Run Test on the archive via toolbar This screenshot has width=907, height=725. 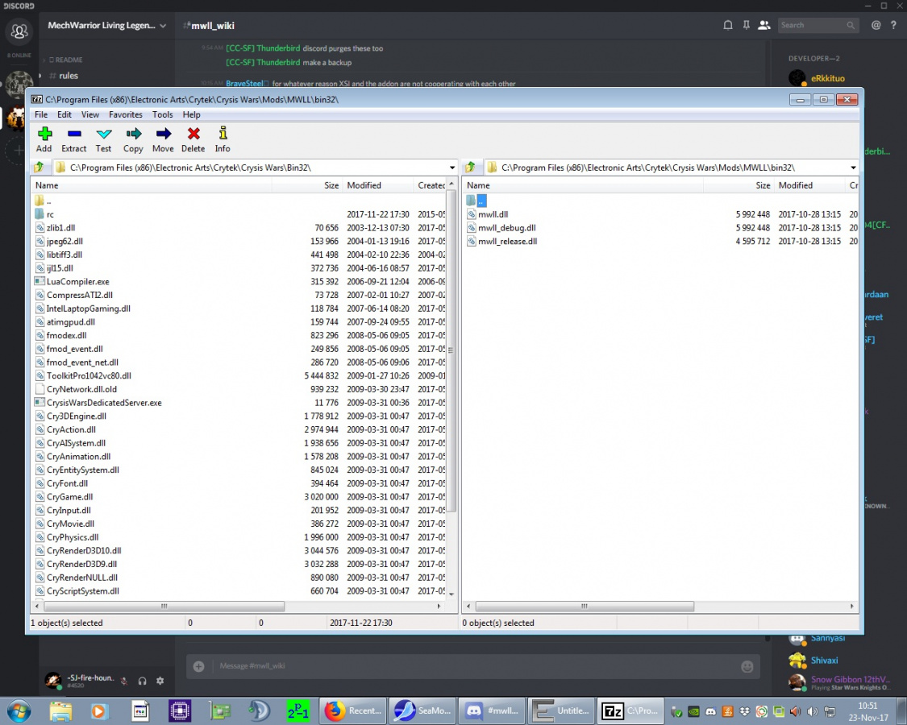pyautogui.click(x=103, y=135)
